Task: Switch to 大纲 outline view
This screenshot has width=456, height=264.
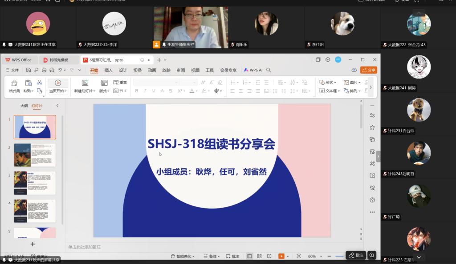Action: [24, 106]
